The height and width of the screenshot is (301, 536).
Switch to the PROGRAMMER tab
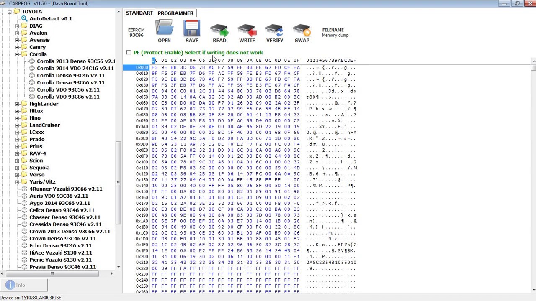tap(175, 13)
